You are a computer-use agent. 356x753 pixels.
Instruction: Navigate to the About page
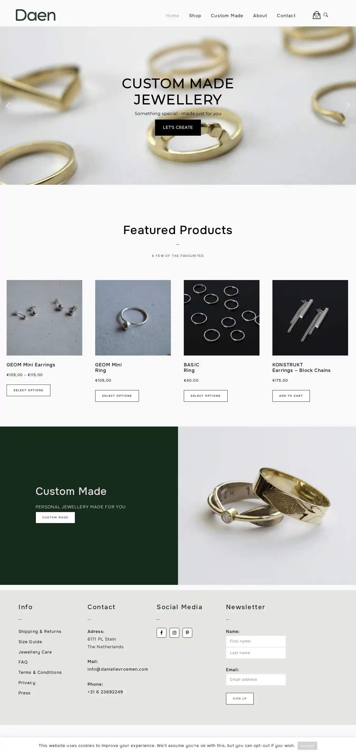[260, 16]
